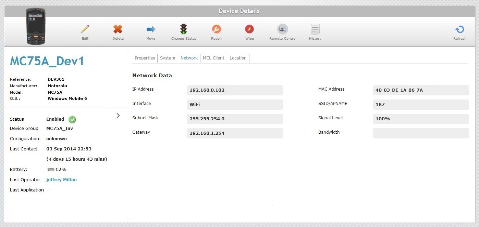Click the red Delete X icon
Image resolution: width=479 pixels, height=227 pixels.
coord(118,29)
